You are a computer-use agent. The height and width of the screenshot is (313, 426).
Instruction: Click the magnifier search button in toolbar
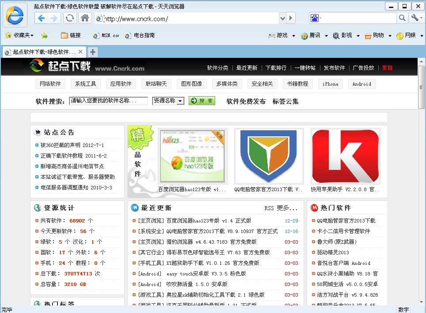click(x=402, y=18)
